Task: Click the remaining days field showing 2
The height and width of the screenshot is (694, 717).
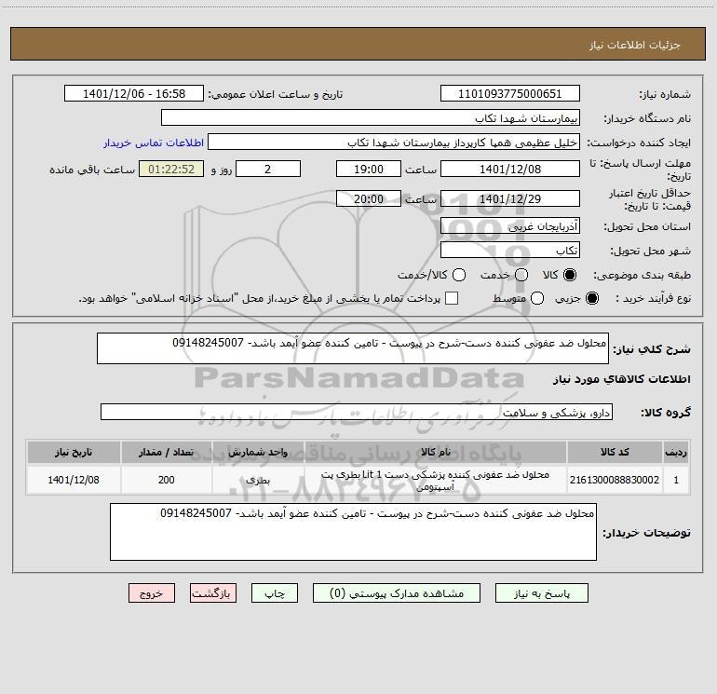Action: pyautogui.click(x=268, y=169)
